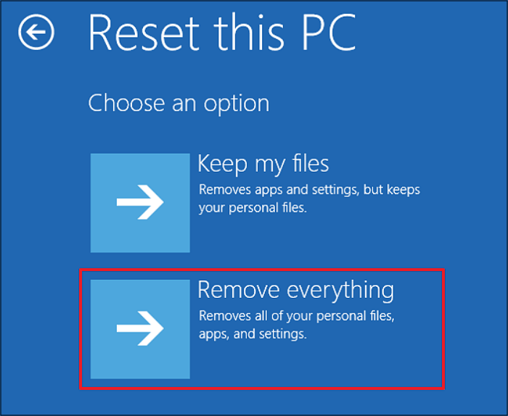Click 'Removes all of your personal files' description

300,317
